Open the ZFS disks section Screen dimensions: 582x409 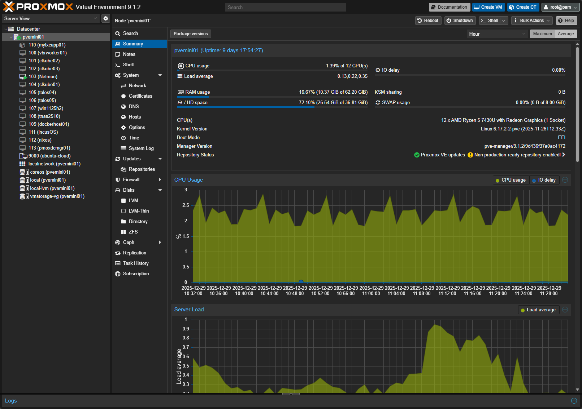click(x=133, y=232)
